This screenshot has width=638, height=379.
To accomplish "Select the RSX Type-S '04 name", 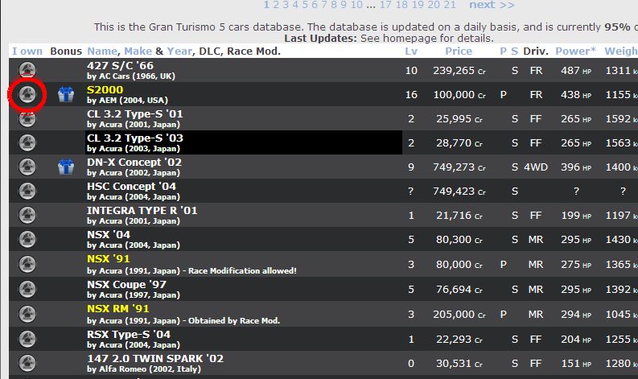I will coord(129,334).
